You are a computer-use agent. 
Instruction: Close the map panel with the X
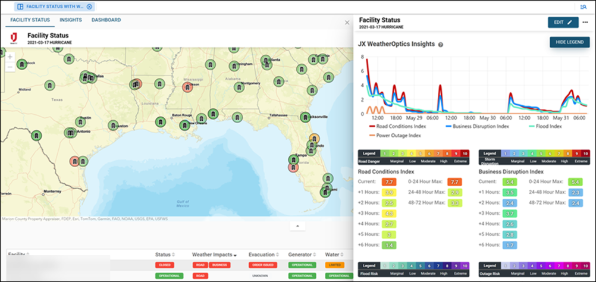(x=347, y=23)
